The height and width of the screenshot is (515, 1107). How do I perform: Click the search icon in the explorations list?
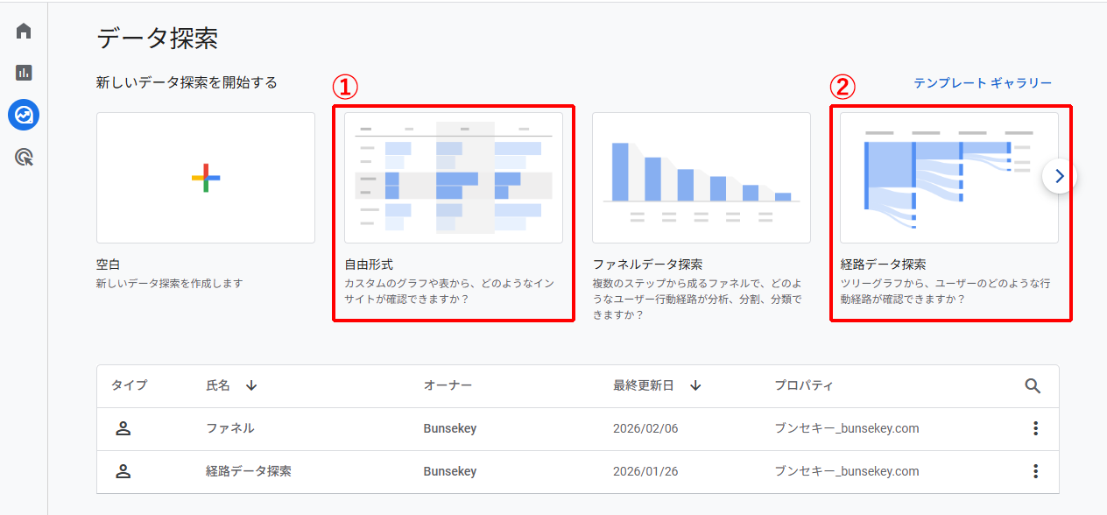1033,385
